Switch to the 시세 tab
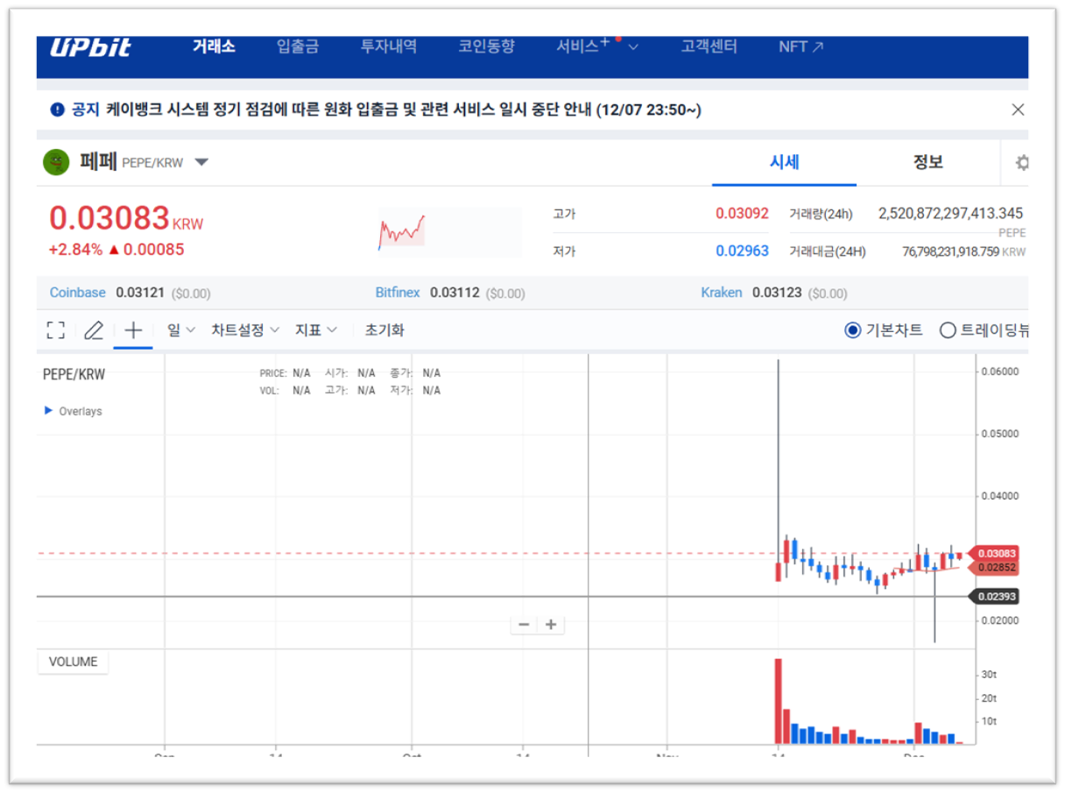1065x793 pixels. pos(784,163)
